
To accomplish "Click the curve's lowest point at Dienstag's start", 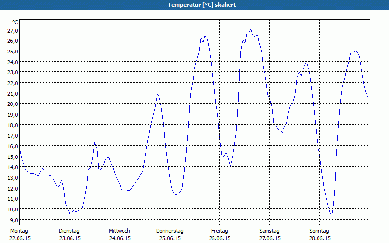I will [x=70, y=214].
